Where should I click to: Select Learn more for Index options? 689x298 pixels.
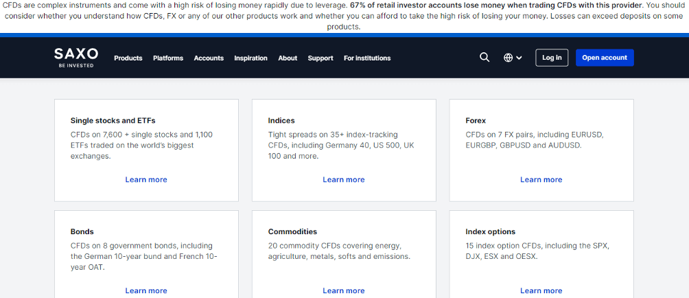[541, 290]
